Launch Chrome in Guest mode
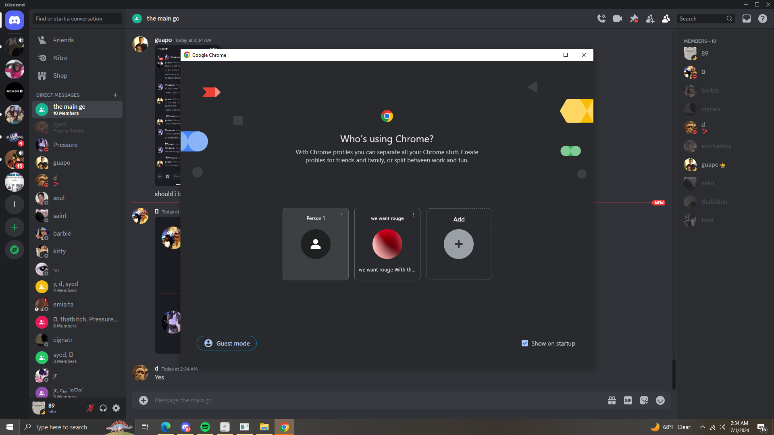The height and width of the screenshot is (435, 774). click(x=227, y=343)
